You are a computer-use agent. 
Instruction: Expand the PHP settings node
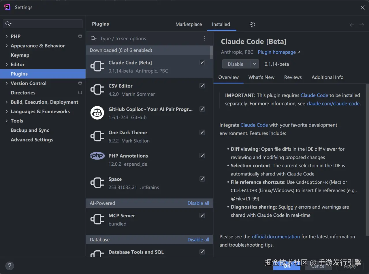(7, 36)
